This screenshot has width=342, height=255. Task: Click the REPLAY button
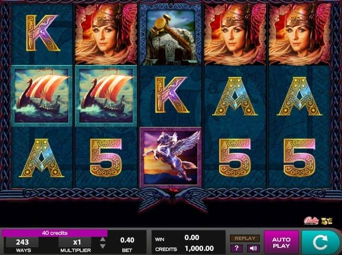pyautogui.click(x=245, y=238)
